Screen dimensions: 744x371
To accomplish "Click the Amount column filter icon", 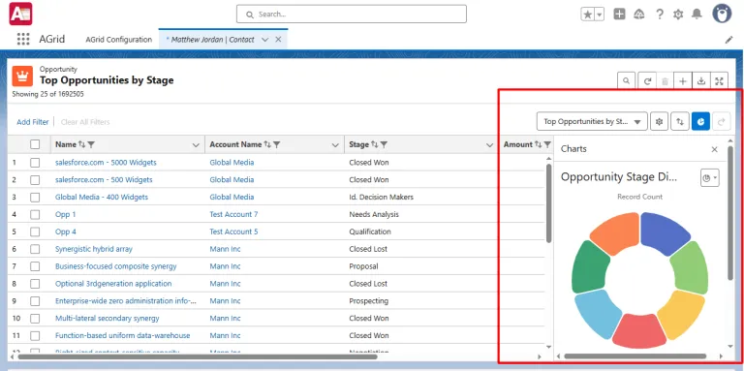I will coord(547,144).
